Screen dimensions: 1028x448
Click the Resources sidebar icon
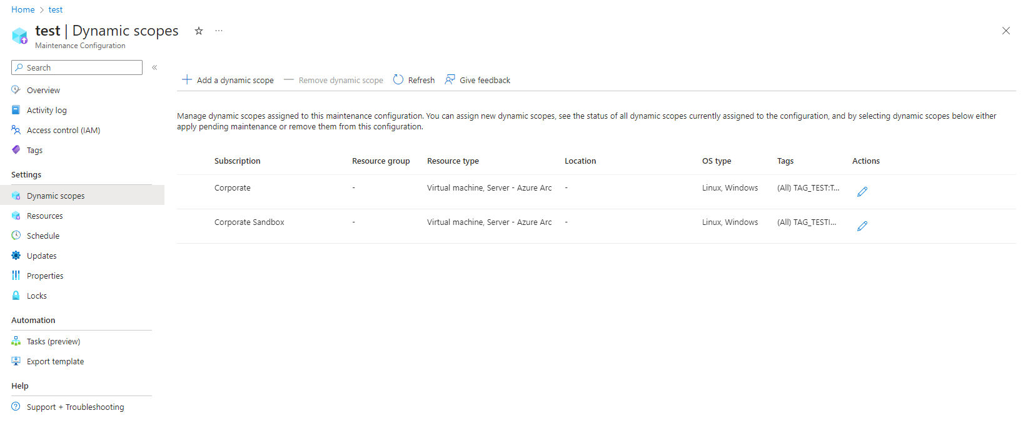(16, 216)
